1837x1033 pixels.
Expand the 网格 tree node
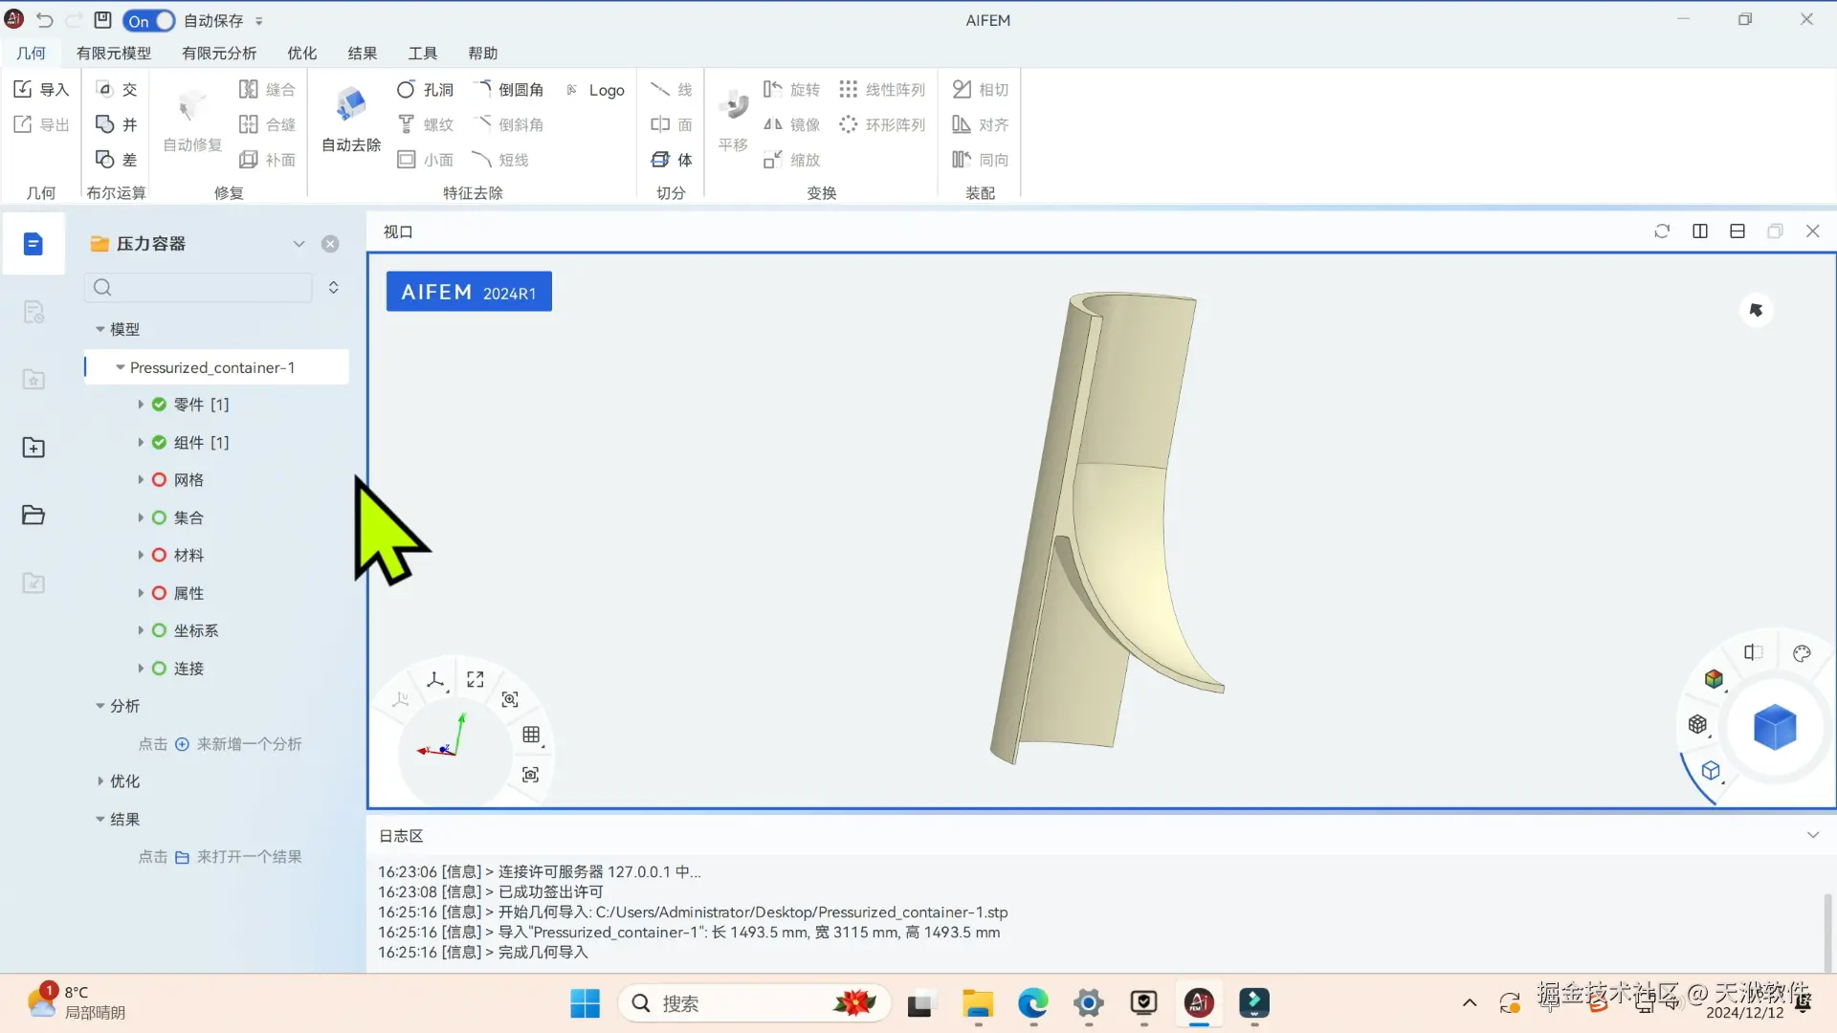(141, 480)
